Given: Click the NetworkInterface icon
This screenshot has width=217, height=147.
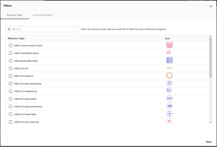Looking at the screenshot, I should [x=169, y=106].
